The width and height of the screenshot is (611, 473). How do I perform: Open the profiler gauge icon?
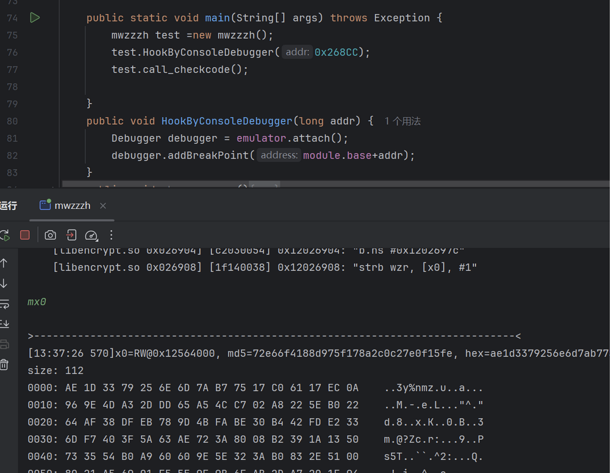coord(91,235)
